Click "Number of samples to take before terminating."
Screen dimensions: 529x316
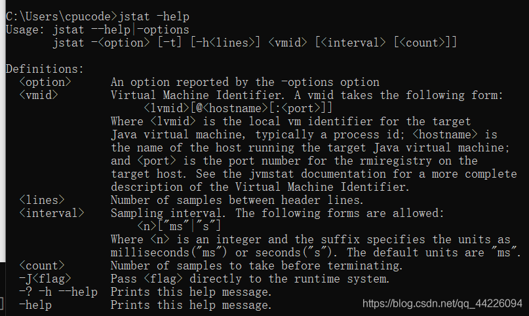pos(257,266)
